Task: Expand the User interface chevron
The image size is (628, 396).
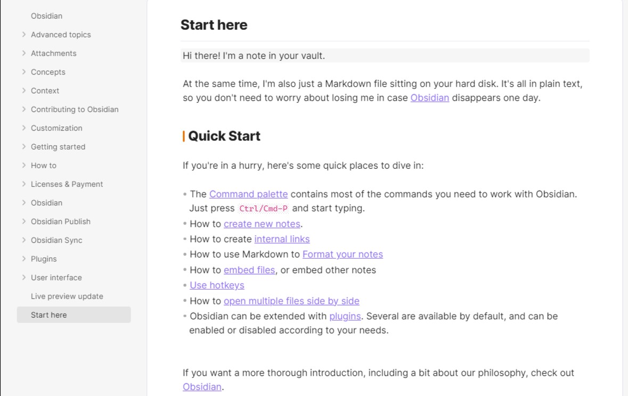Action: 23,277
